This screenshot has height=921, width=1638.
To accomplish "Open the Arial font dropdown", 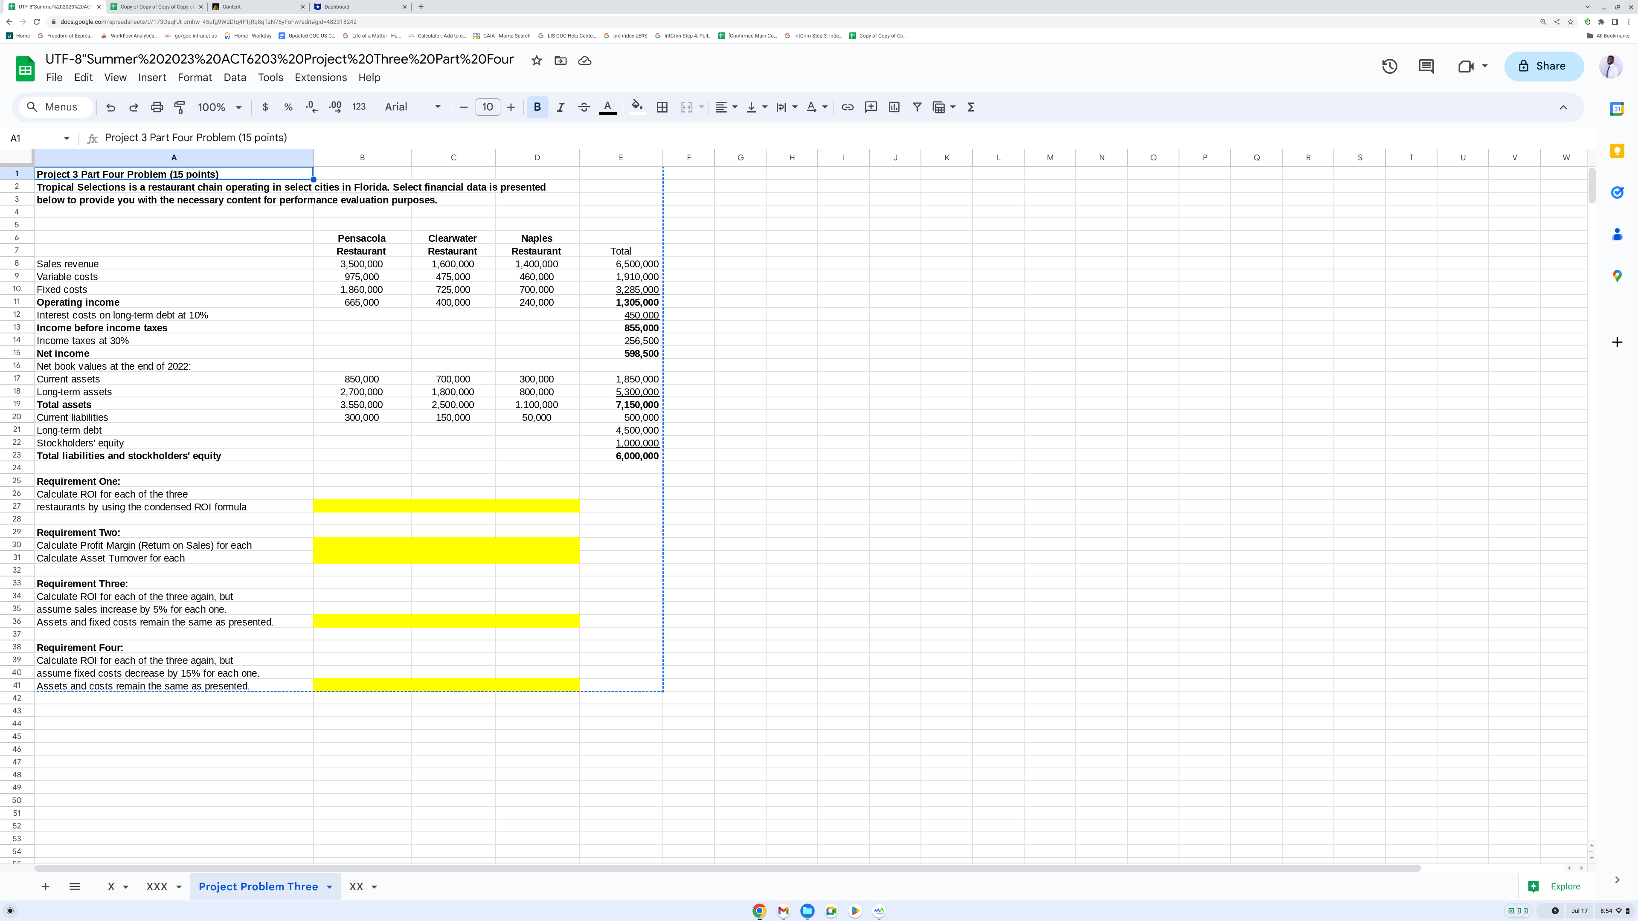I will (412, 107).
